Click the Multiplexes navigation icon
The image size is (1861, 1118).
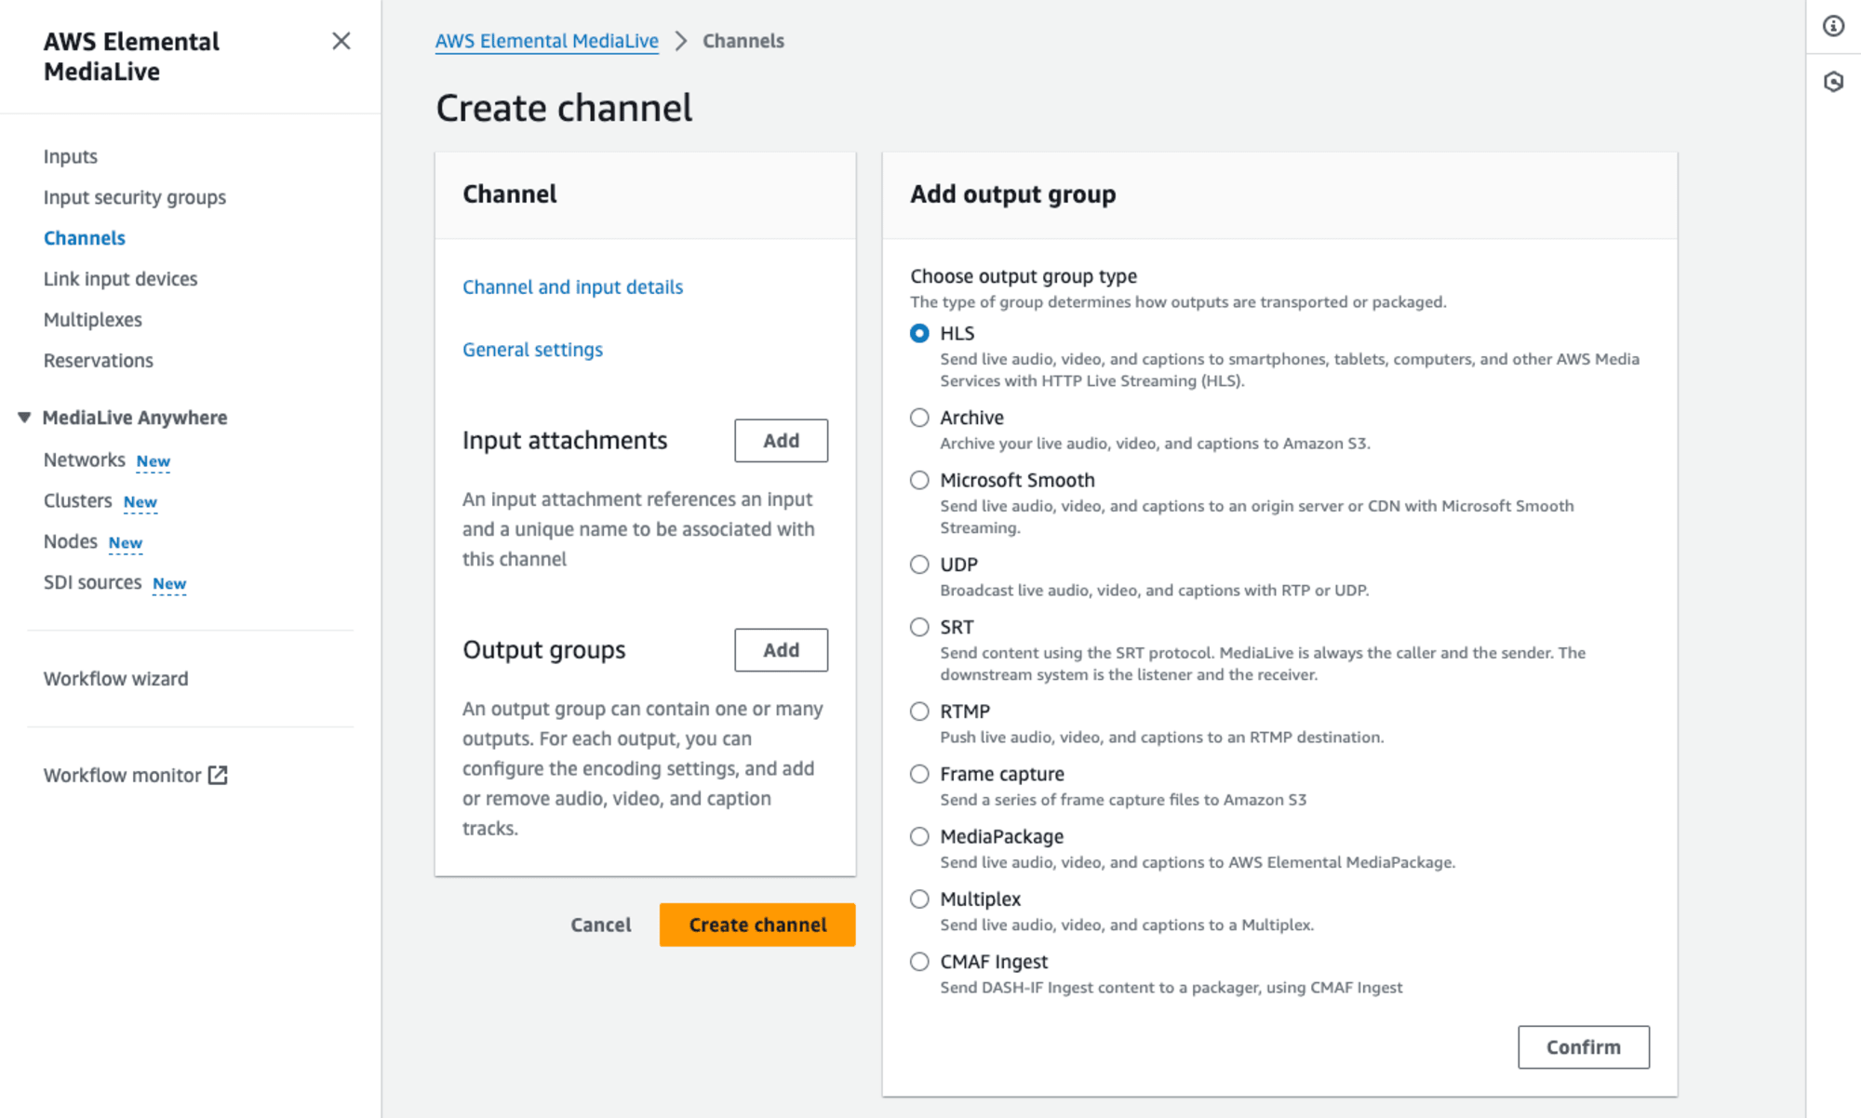[x=93, y=319]
